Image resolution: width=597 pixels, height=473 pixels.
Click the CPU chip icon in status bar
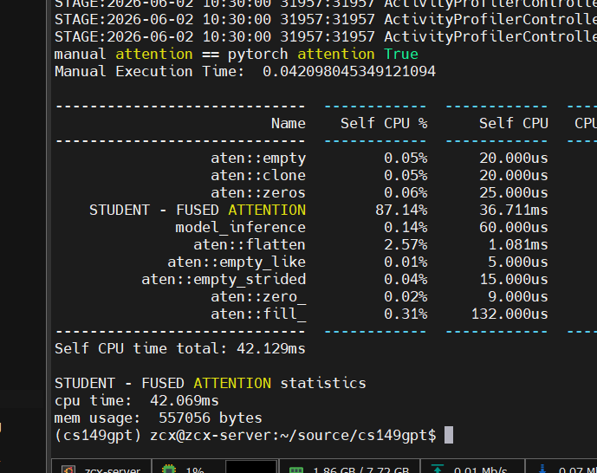click(169, 470)
